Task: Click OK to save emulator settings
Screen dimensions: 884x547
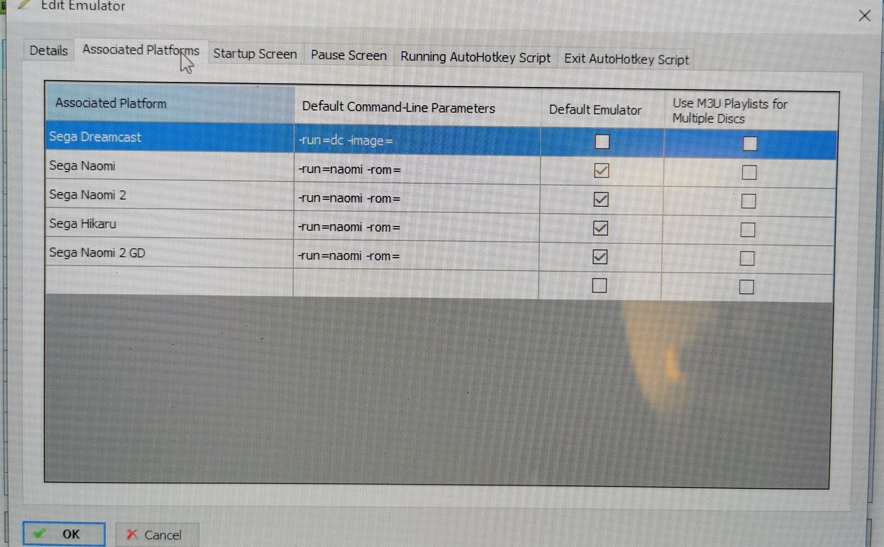Action: point(64,534)
